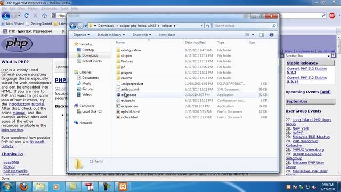Open view options dropdown arrow in Explorer
Viewport: 341px width, 192px height.
pyautogui.click(x=253, y=35)
